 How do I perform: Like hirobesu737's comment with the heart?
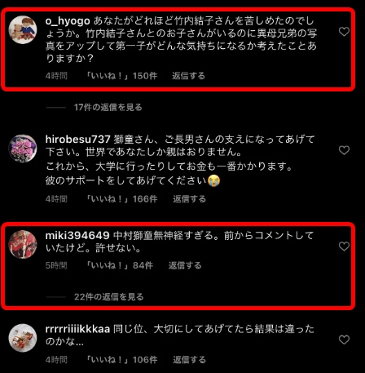click(x=344, y=150)
